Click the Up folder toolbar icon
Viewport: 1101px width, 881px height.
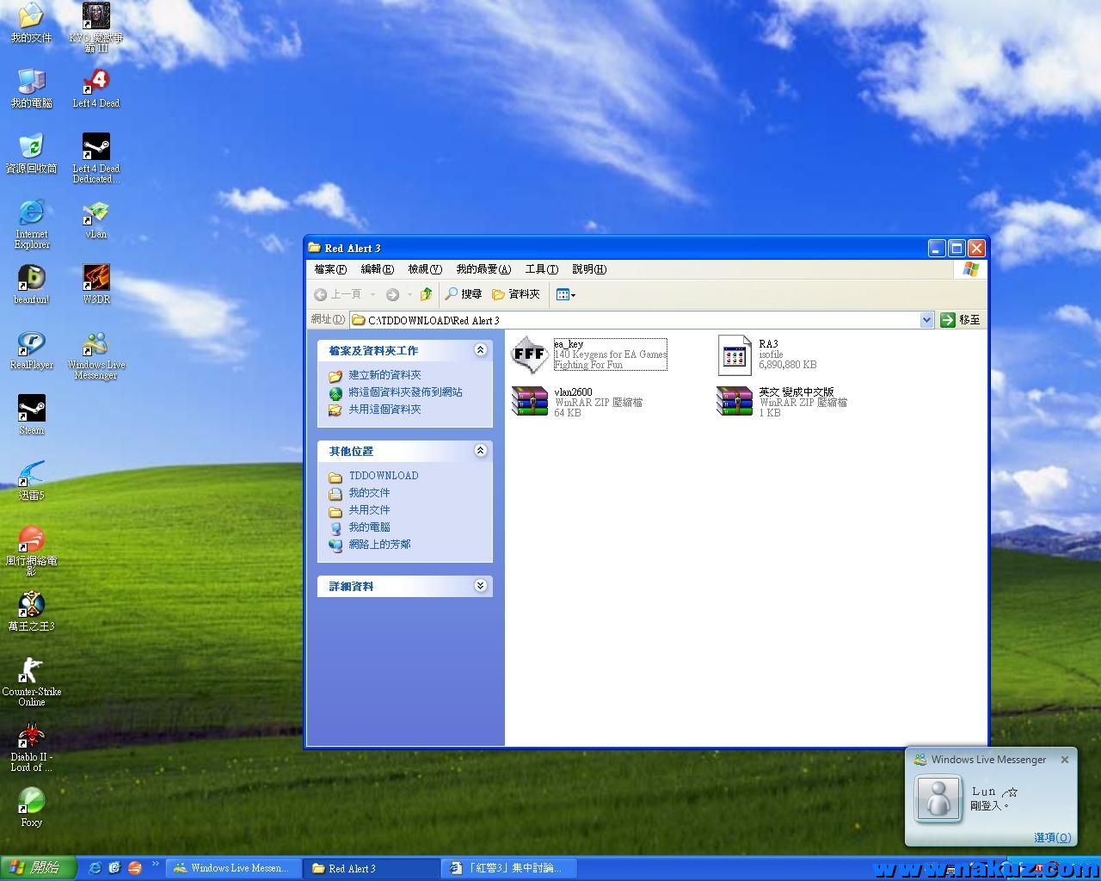tap(426, 294)
